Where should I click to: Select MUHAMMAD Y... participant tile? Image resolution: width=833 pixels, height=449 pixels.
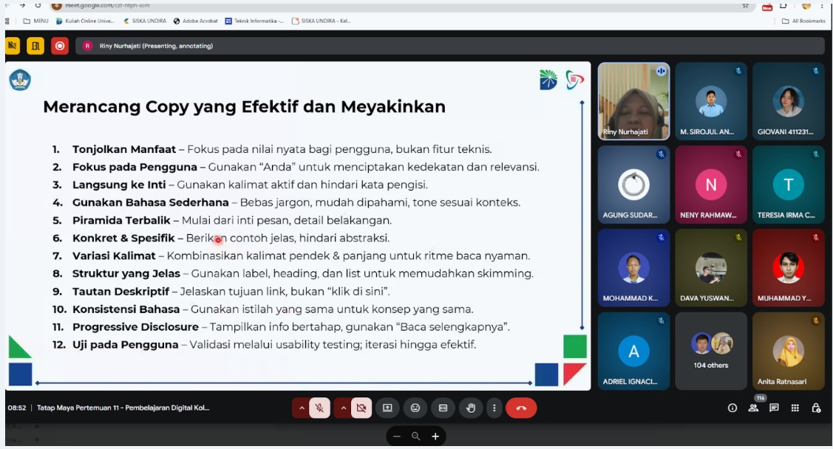[789, 268]
